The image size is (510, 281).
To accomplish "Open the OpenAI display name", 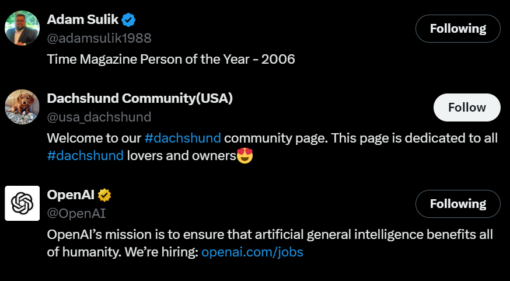I will point(71,195).
